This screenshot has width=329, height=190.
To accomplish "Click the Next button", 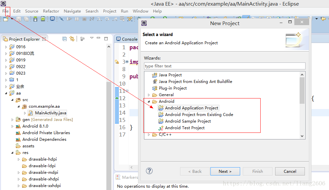I will point(225,171).
